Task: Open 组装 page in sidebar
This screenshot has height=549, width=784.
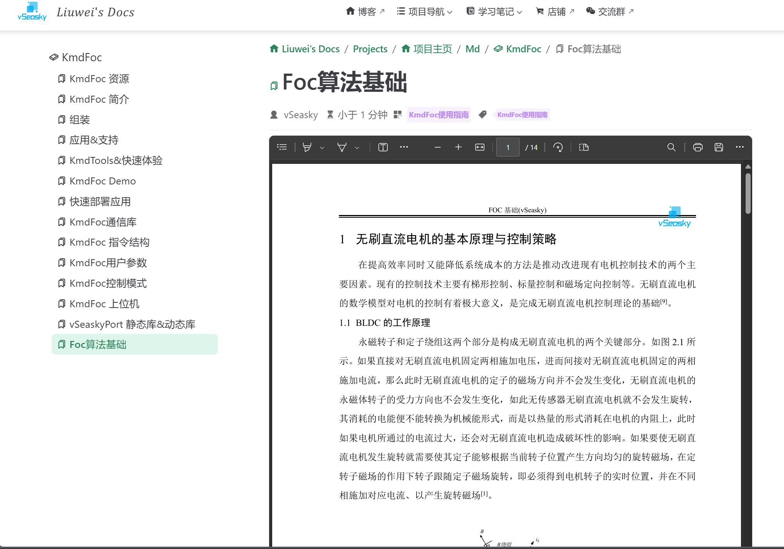Action: click(x=135, y=120)
